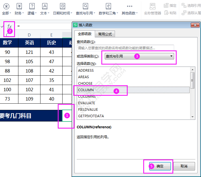Select COLUMNS in the function list
Image resolution: width=201 pixels, height=177 pixels.
click(x=133, y=97)
